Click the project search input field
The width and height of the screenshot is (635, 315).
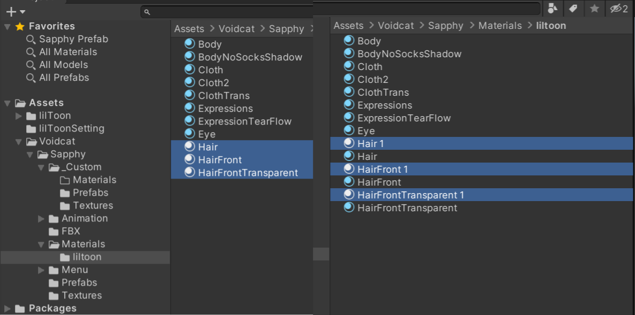tap(342, 11)
